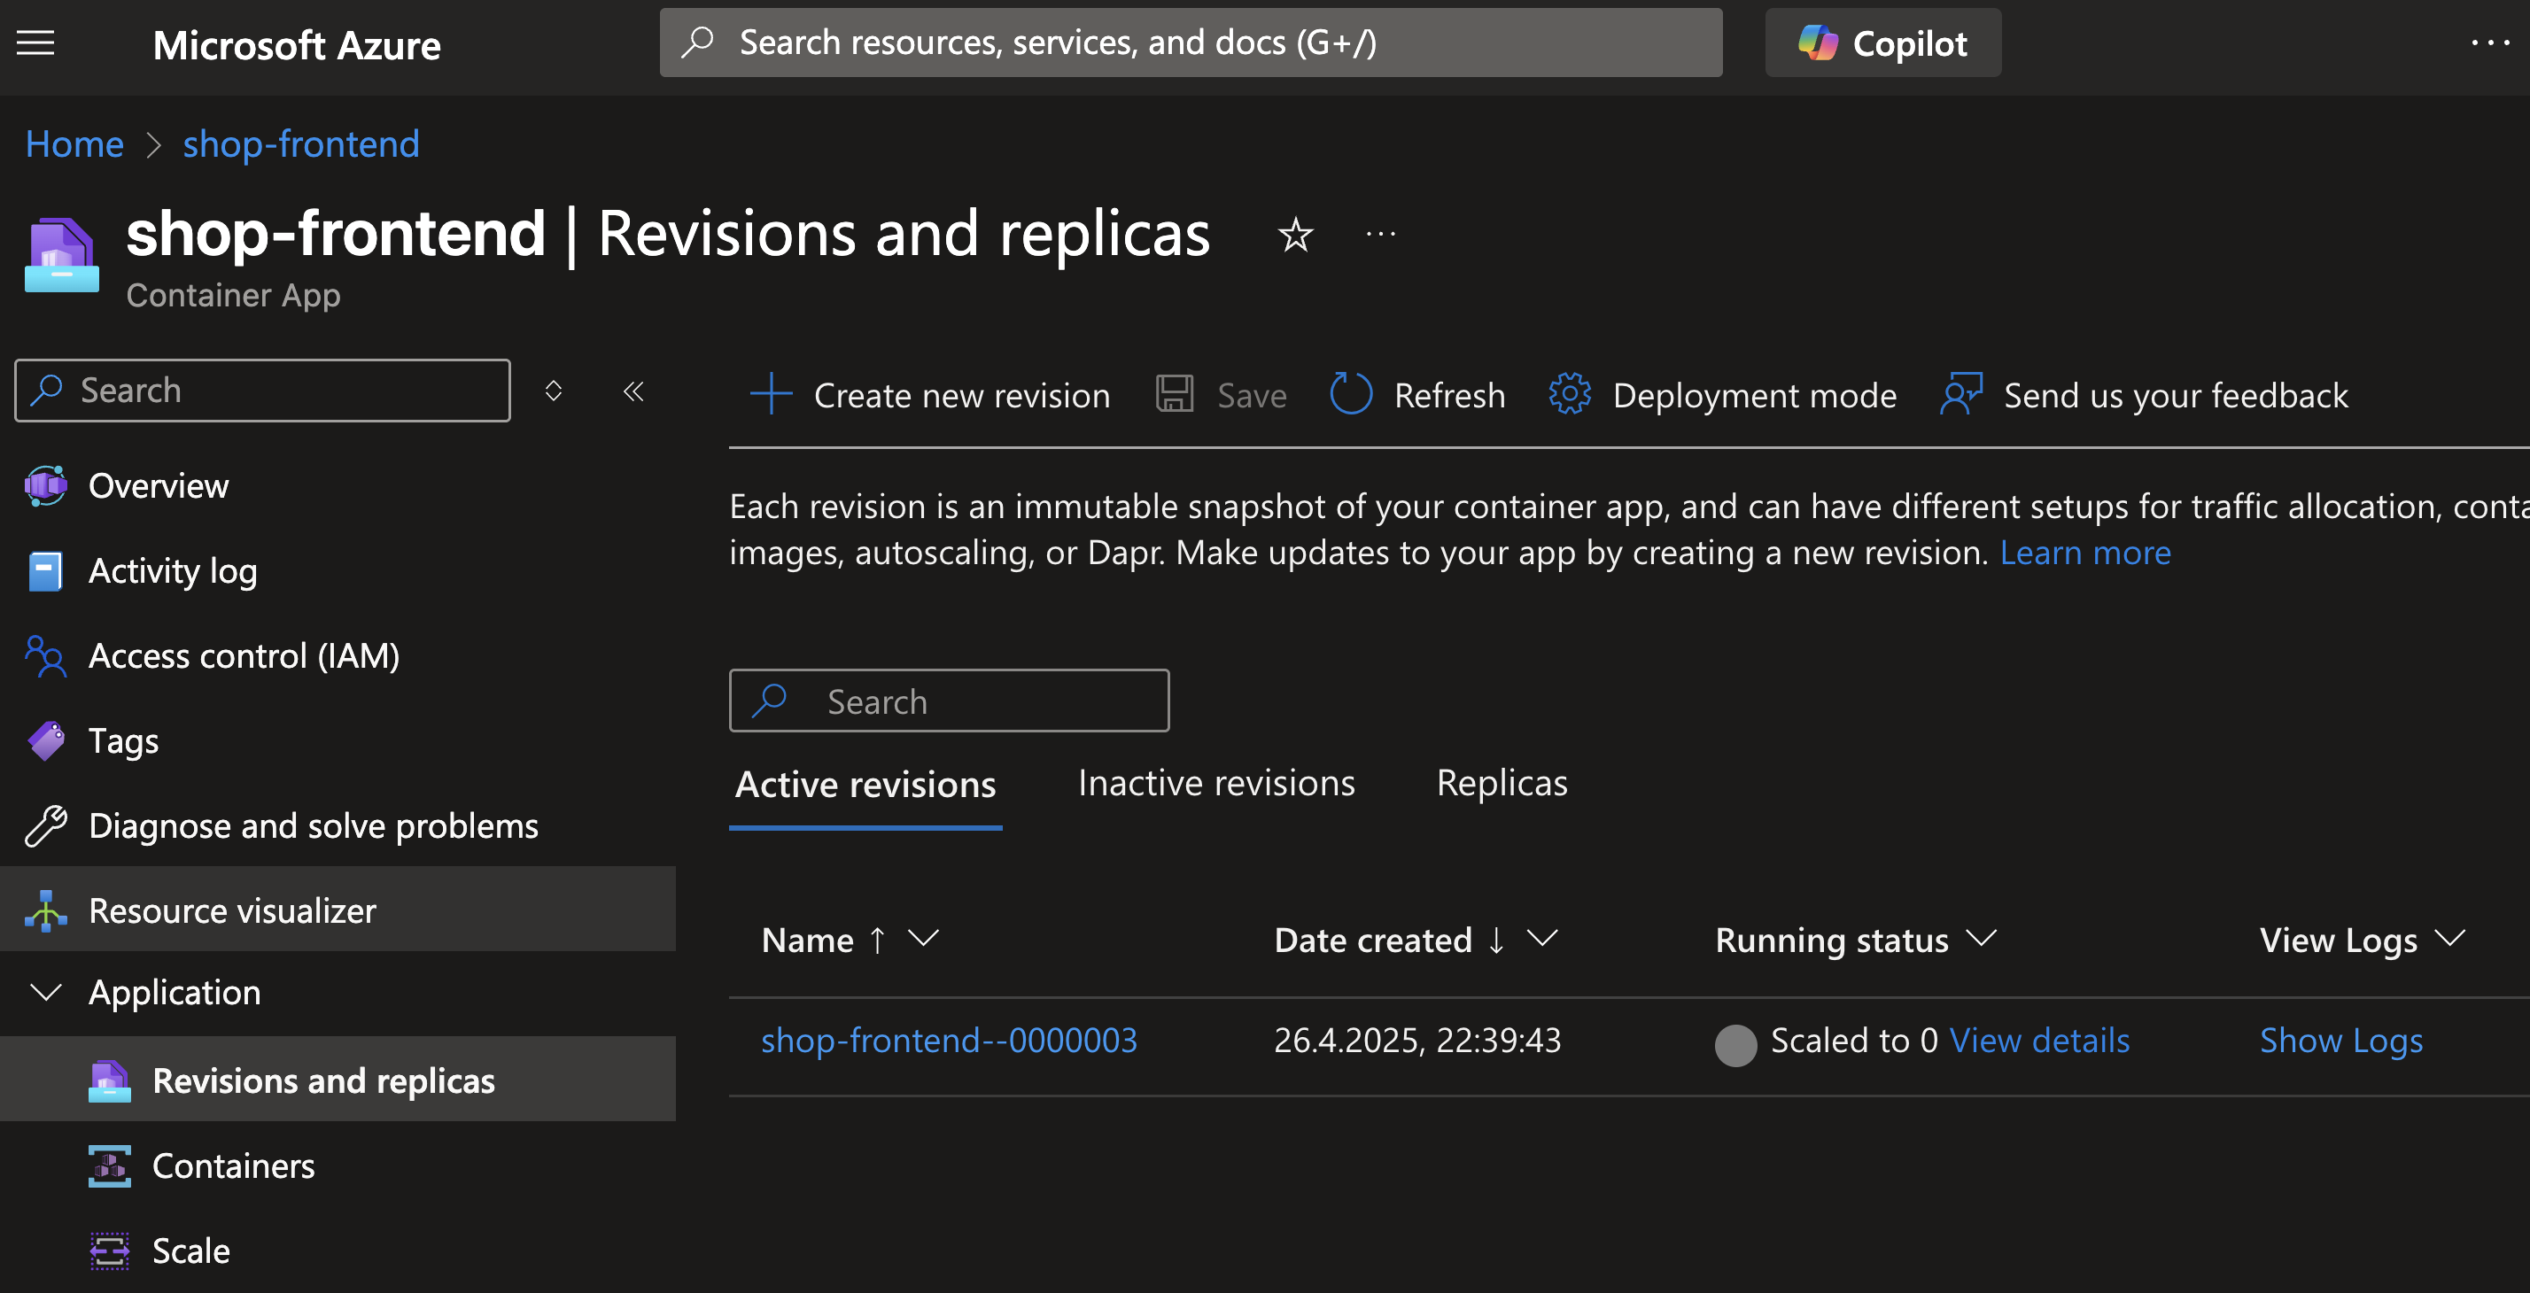This screenshot has width=2530, height=1293.
Task: Collapse the Application section chevron
Action: tap(45, 993)
